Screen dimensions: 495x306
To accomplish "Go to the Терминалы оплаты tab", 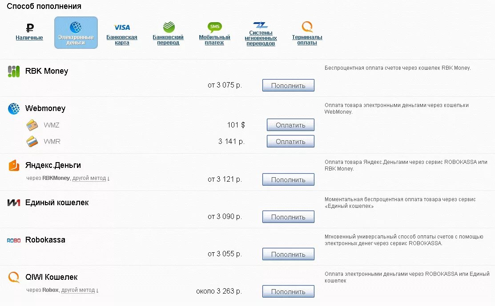I will click(x=307, y=40).
